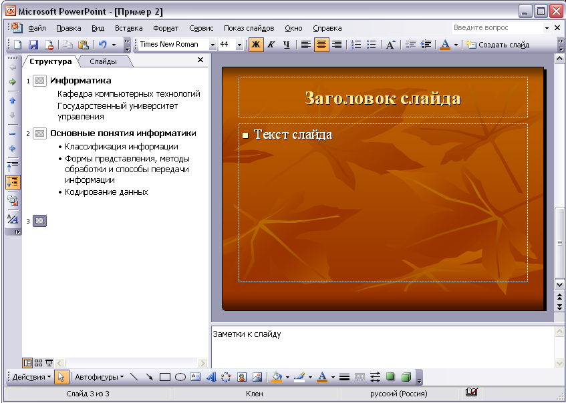Select slide 3 icon in outline

(39, 221)
